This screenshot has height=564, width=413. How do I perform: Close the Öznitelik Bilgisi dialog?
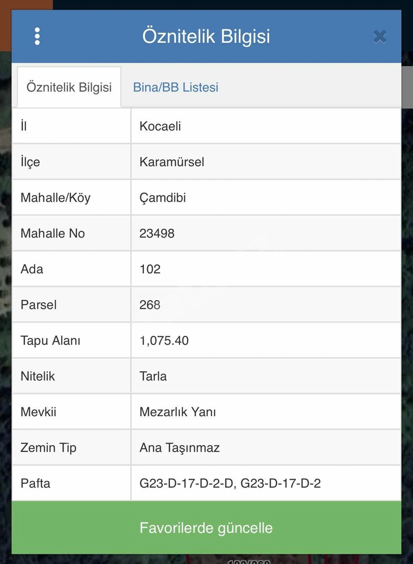[380, 37]
